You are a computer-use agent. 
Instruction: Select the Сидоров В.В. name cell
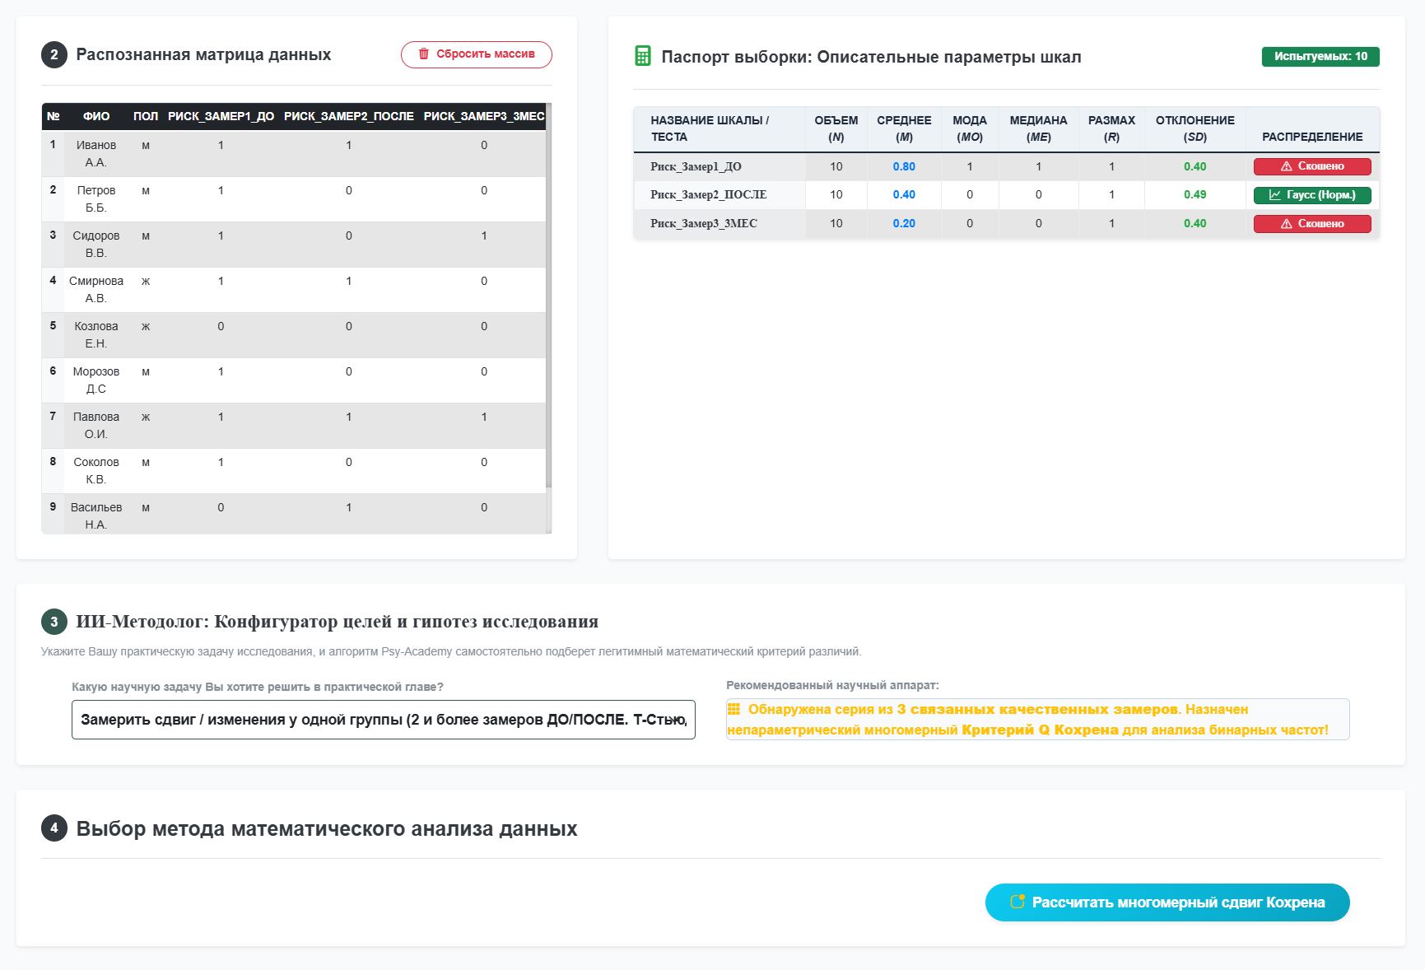96,245
